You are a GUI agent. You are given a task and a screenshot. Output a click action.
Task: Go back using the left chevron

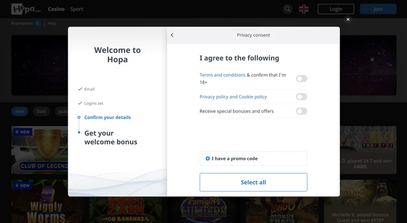point(172,35)
